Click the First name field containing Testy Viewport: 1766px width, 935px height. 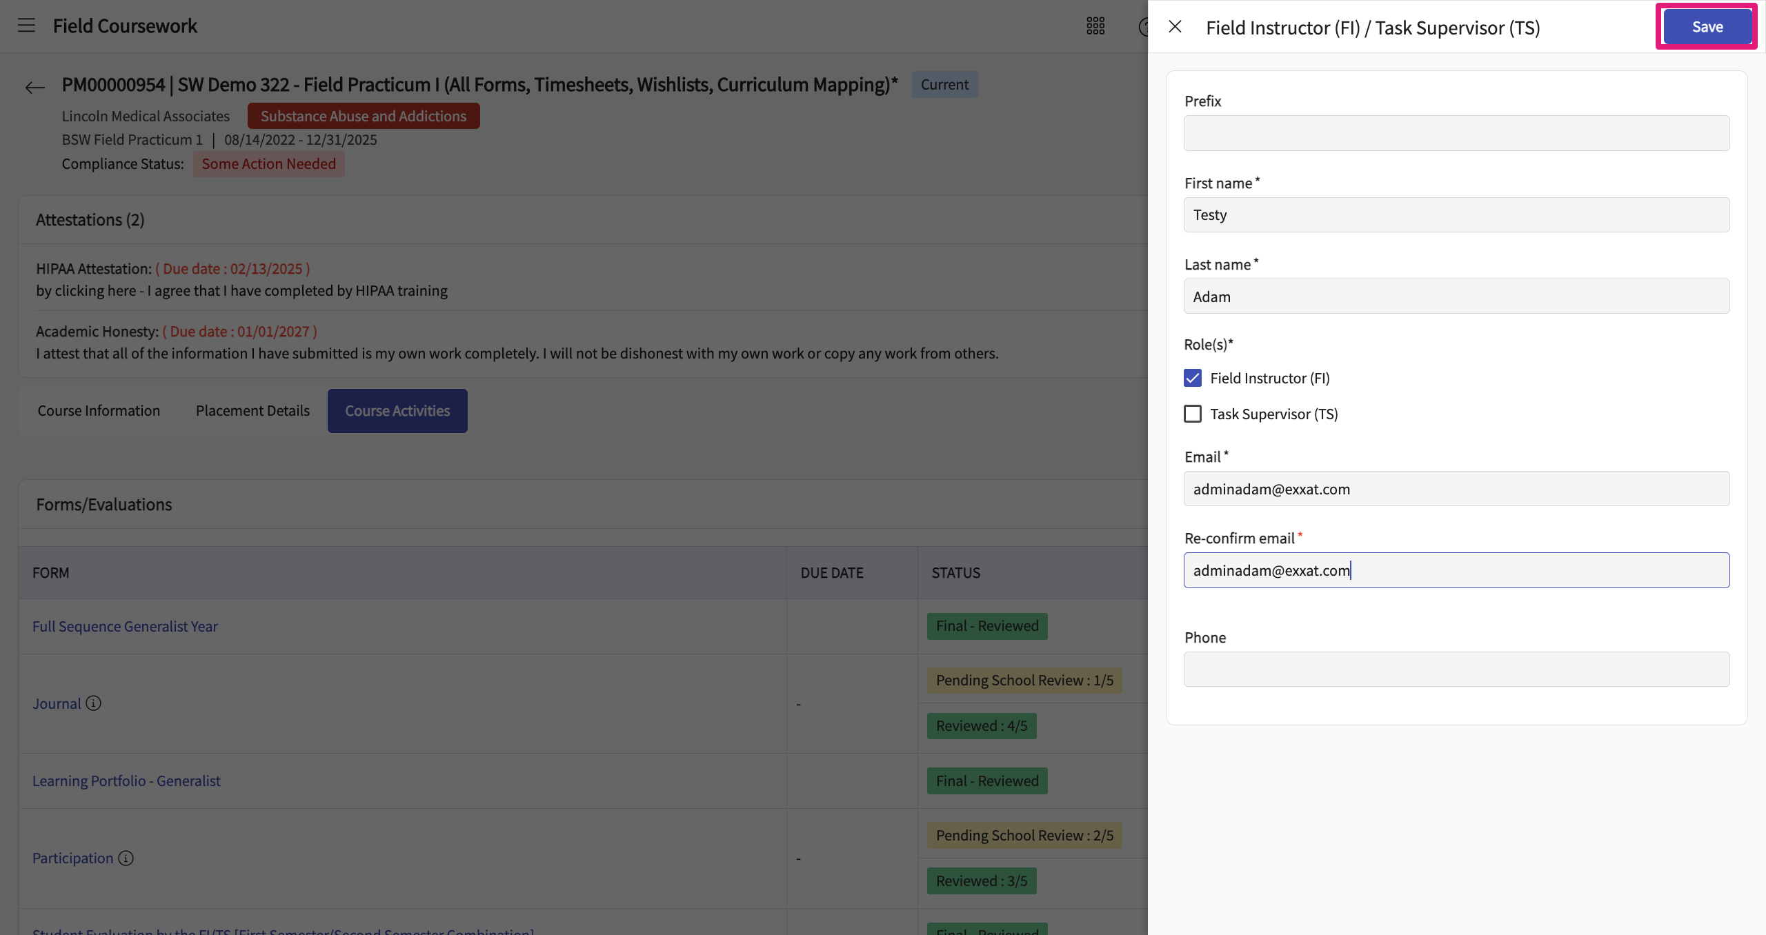(x=1456, y=215)
